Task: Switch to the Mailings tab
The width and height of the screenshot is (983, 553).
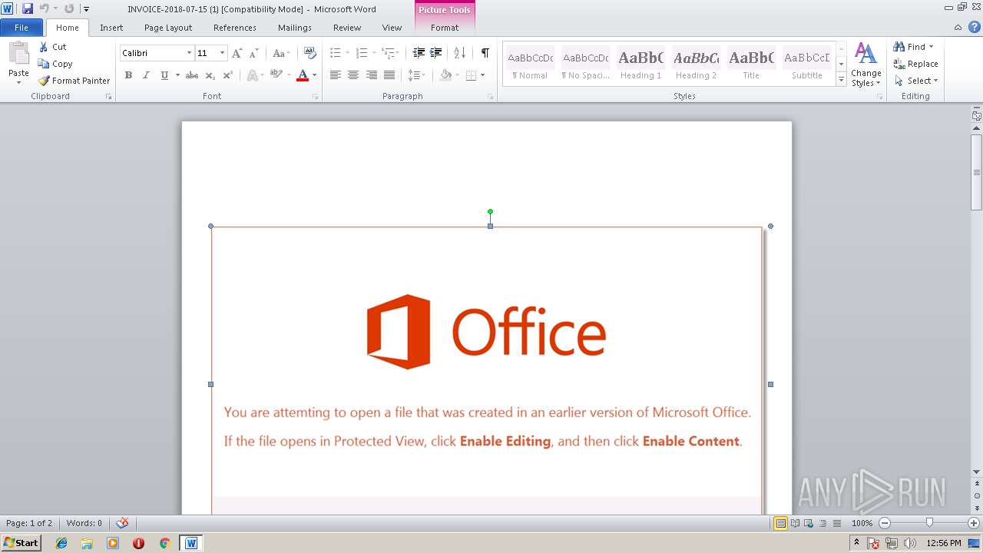Action: pyautogui.click(x=295, y=28)
